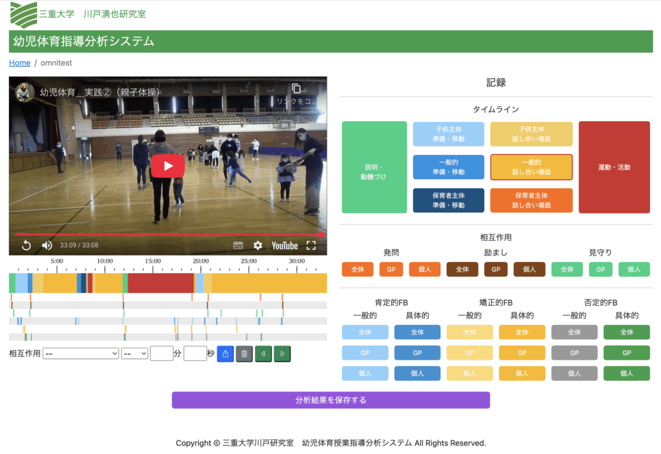Click the green left arrow button
This screenshot has width=661, height=454.
tap(263, 353)
